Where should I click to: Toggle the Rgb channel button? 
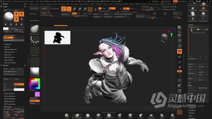click(112, 8)
